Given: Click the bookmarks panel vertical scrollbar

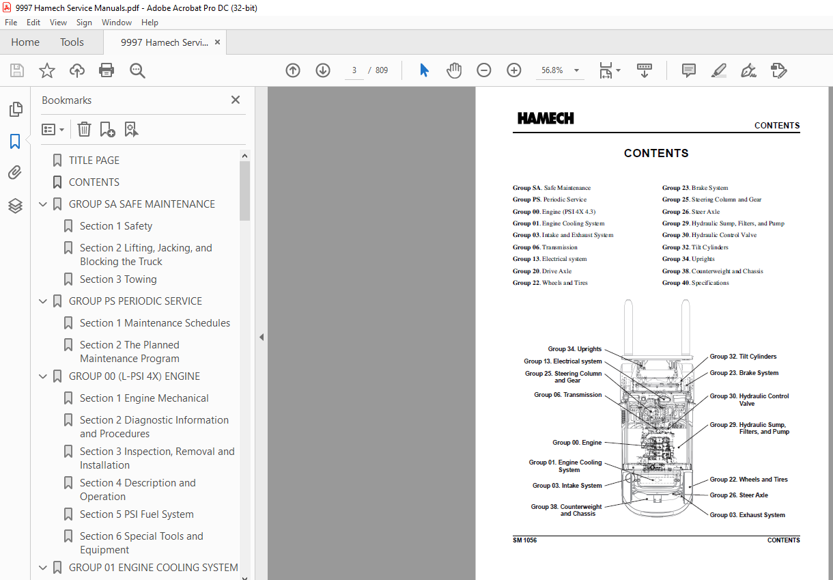Looking at the screenshot, I should tap(245, 191).
